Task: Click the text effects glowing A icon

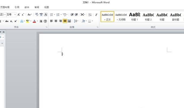Action: click(22, 21)
